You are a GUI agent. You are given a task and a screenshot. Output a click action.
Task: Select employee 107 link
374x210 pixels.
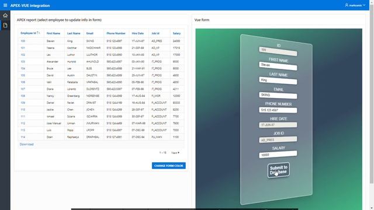coord(23,89)
